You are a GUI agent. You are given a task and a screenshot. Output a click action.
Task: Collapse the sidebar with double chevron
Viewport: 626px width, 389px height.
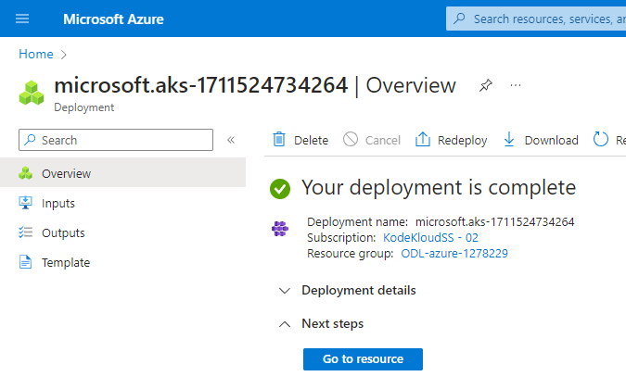[231, 140]
